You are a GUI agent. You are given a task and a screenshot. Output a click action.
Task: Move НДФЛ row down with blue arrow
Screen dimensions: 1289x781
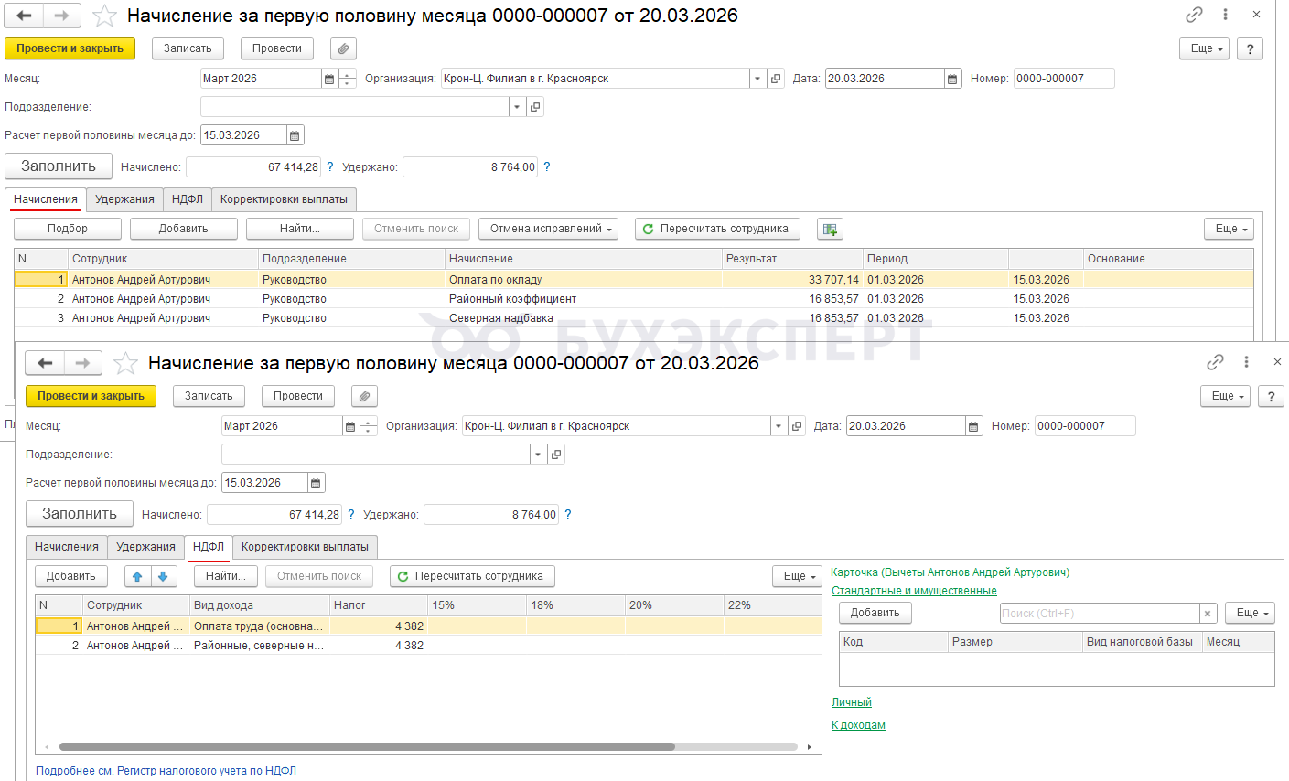[163, 576]
